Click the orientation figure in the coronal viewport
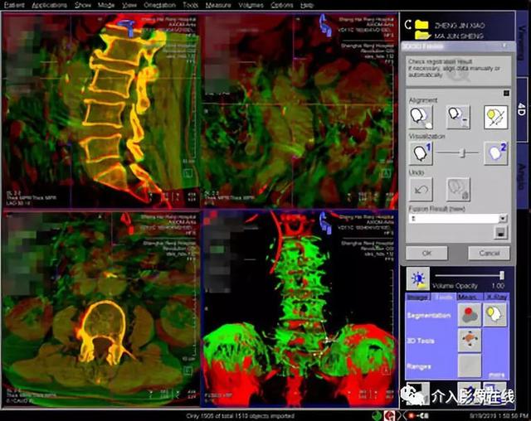The image size is (531, 421). tap(326, 25)
